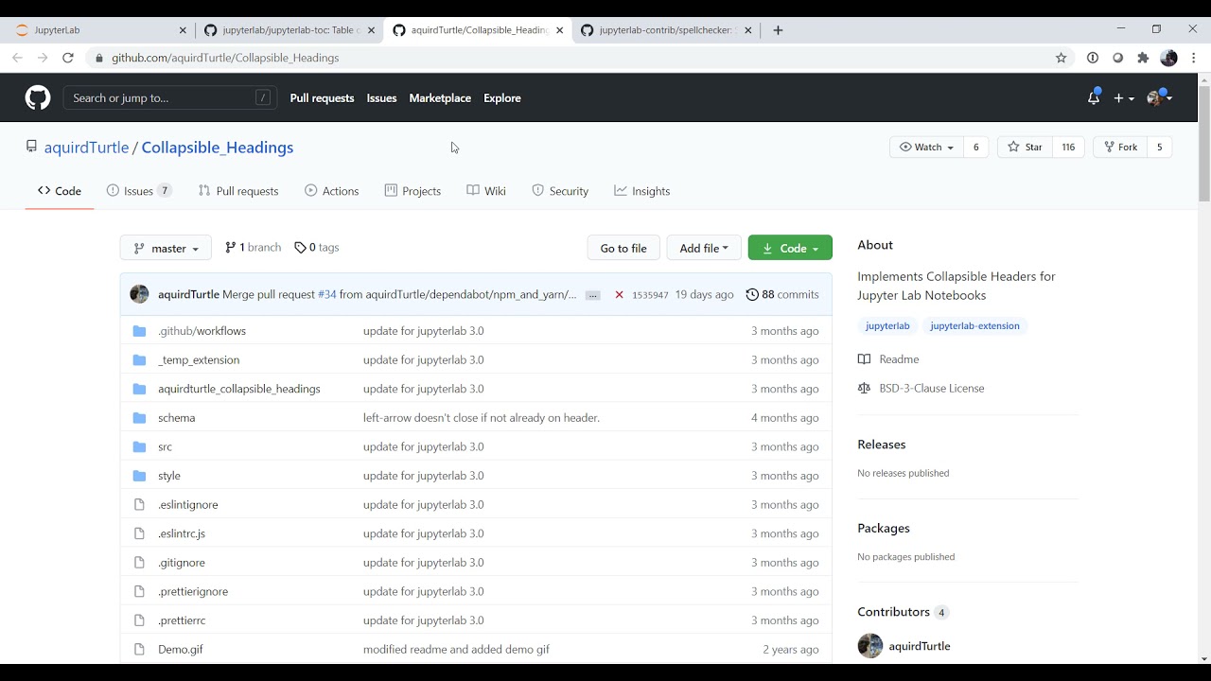Open Pull requests in top navigation
Screen dimensions: 1211x681
pos(322,97)
